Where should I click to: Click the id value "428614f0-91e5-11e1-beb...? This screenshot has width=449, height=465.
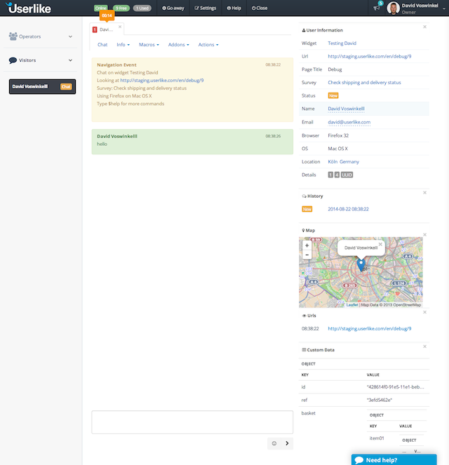pos(395,387)
